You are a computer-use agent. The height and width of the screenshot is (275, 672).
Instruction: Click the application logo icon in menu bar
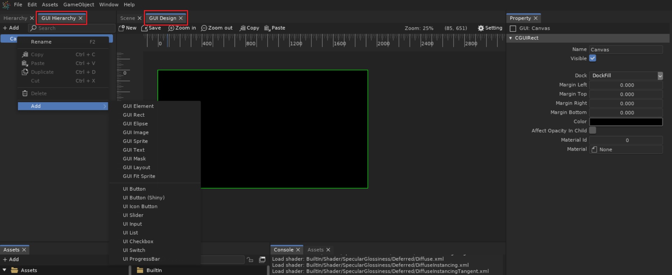tap(6, 5)
